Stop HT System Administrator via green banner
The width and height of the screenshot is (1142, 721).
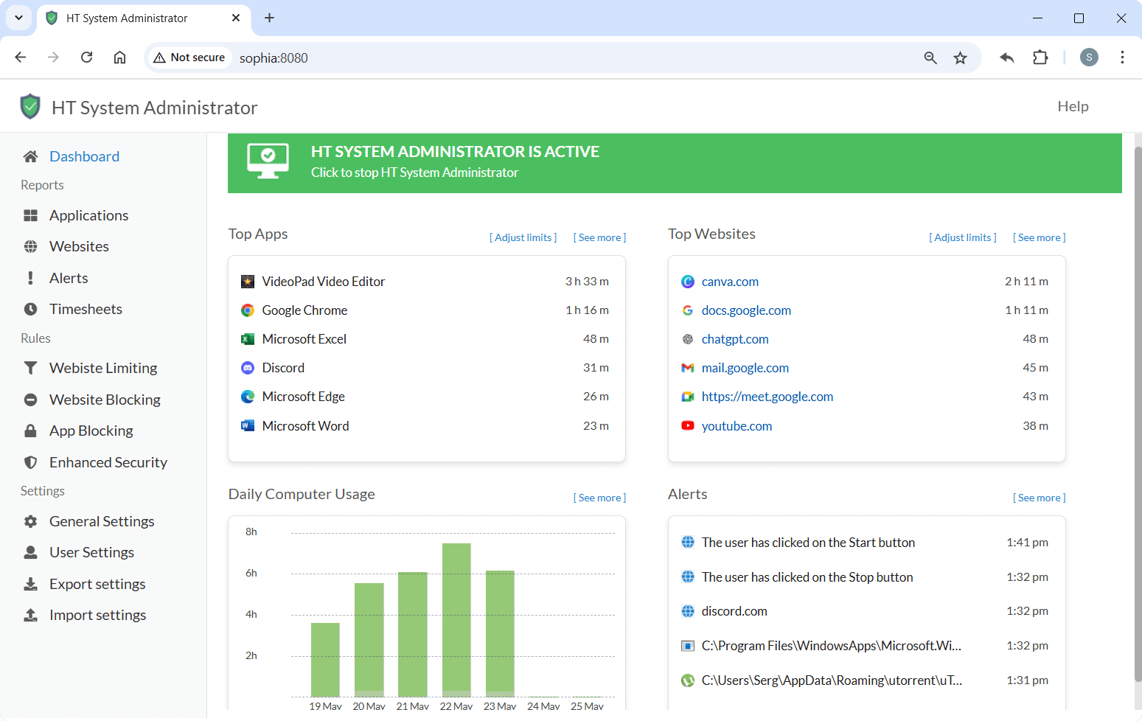(675, 163)
